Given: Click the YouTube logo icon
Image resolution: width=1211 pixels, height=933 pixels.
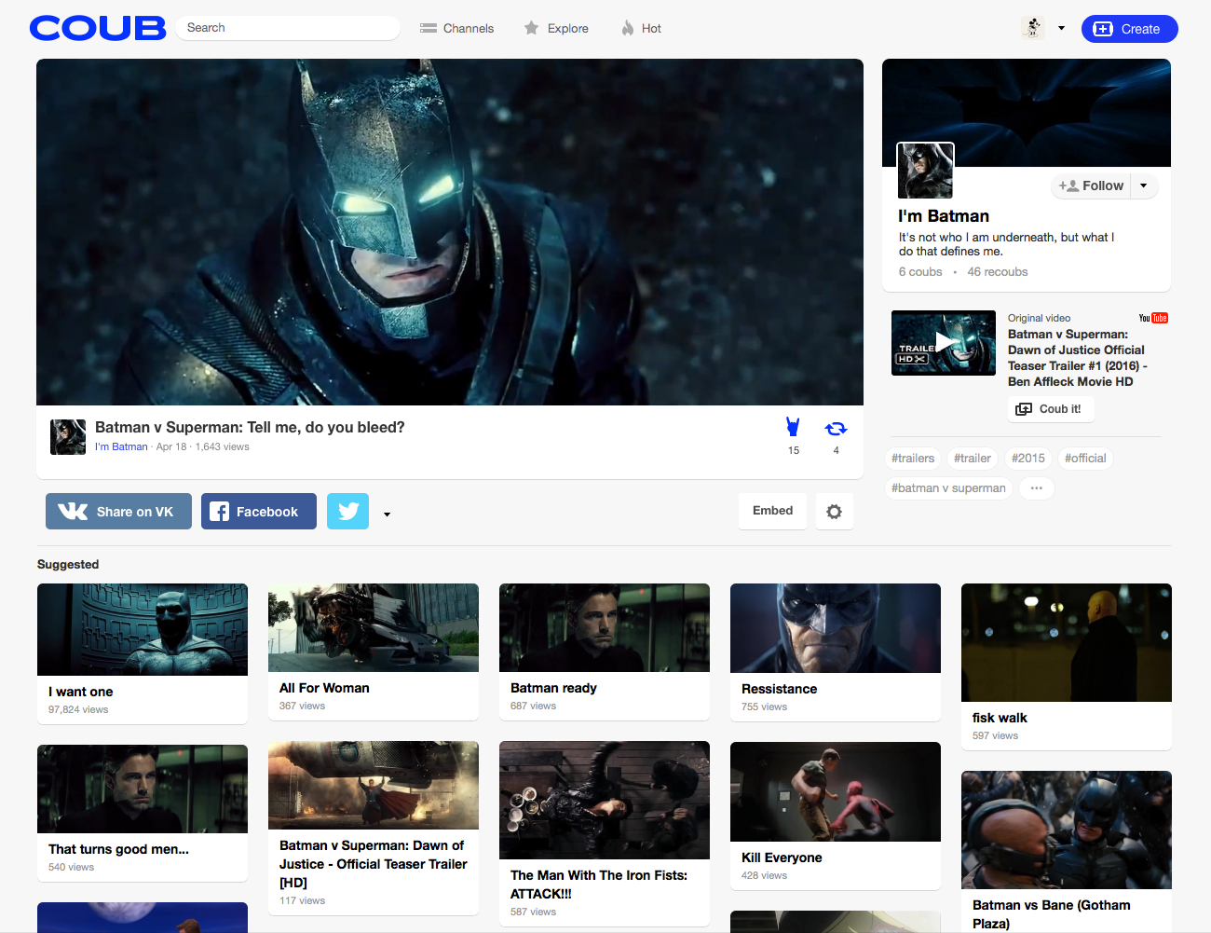Looking at the screenshot, I should point(1153,318).
